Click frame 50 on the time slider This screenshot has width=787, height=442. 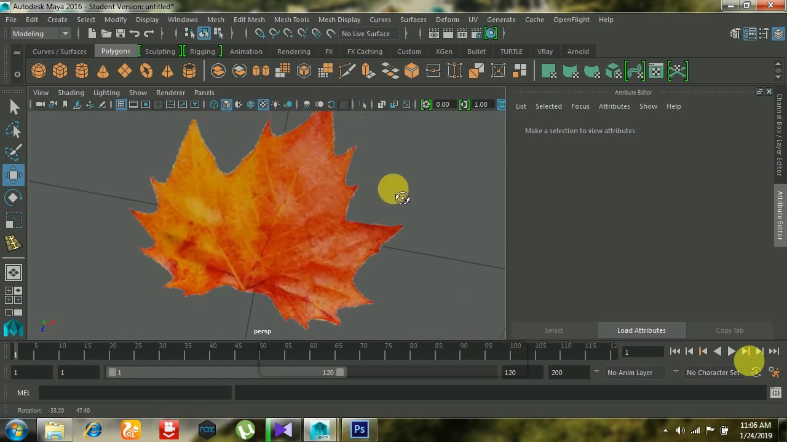coord(263,351)
